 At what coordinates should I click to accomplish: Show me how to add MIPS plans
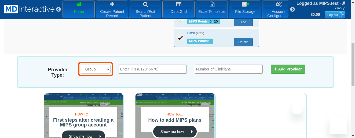click(x=175, y=132)
